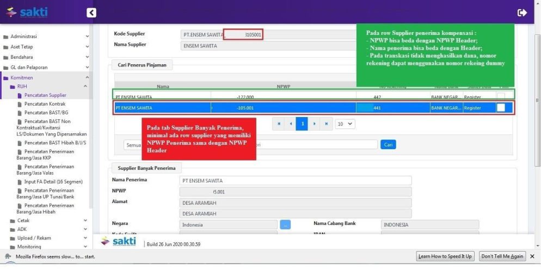The height and width of the screenshot is (269, 541).
Task: Click Learn How to Speed It Up
Action: (445, 256)
